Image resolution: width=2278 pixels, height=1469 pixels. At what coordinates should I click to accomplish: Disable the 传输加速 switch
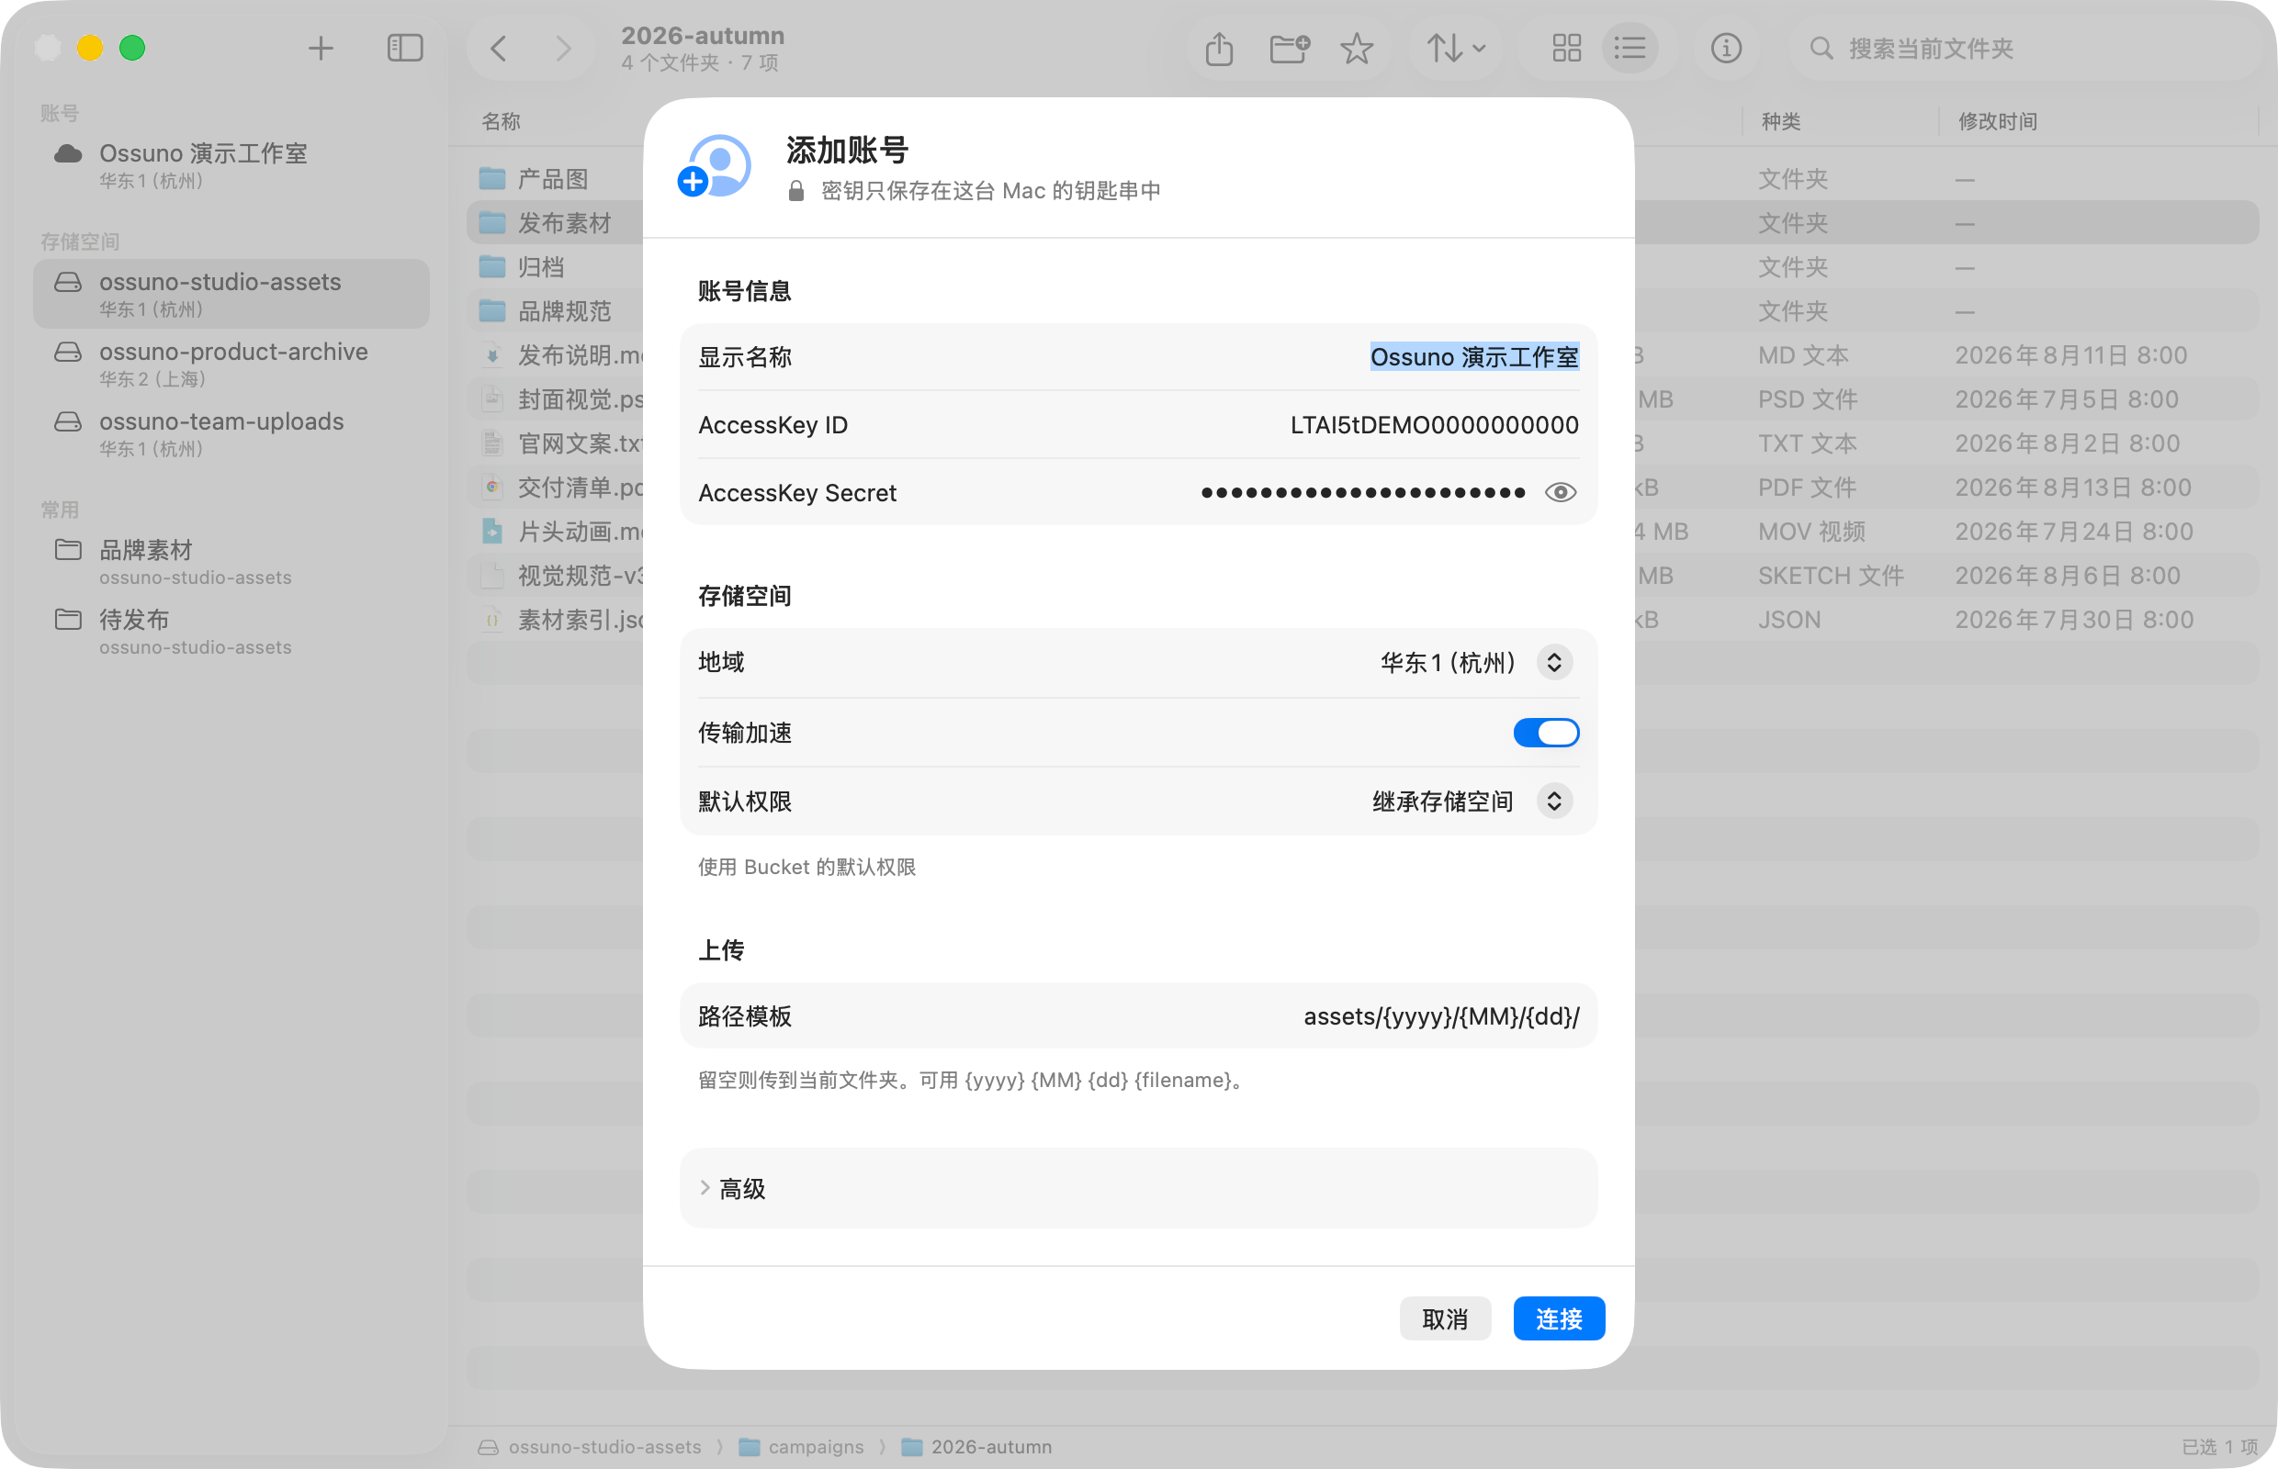1545,733
